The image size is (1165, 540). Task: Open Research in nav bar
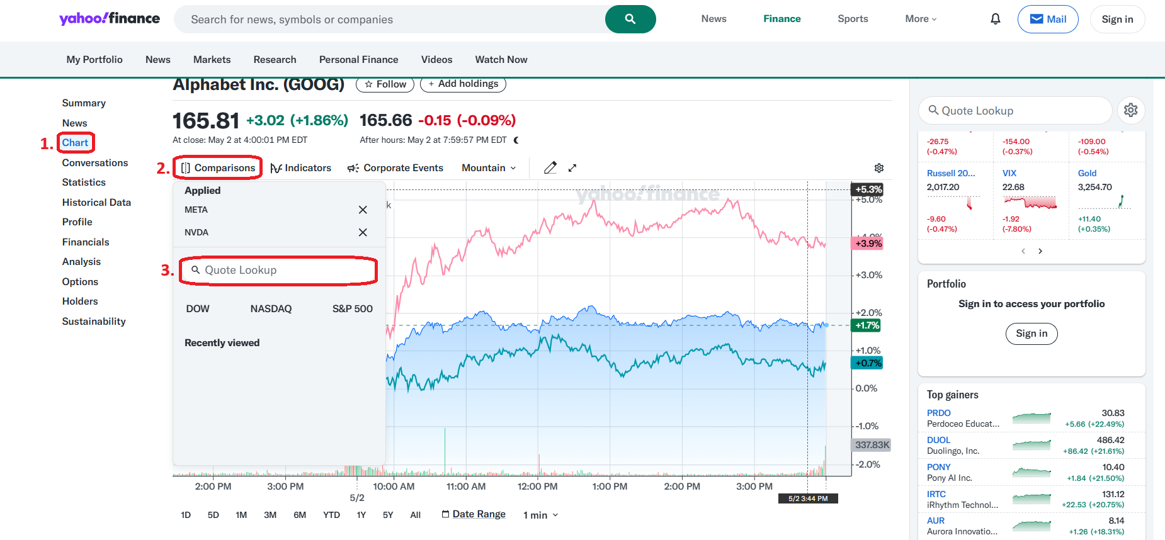[275, 60]
